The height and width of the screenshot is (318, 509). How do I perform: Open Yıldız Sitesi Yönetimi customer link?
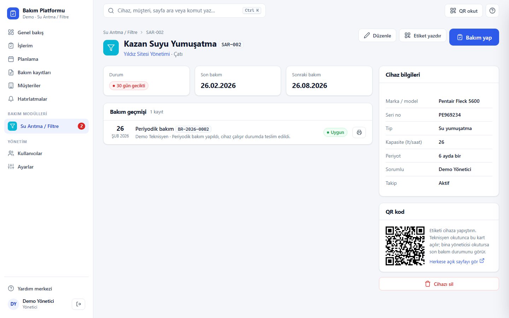pyautogui.click(x=147, y=54)
